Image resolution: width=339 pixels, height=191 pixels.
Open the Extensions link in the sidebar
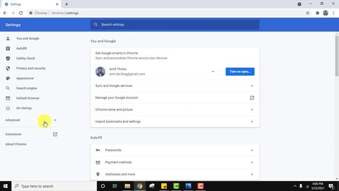pyautogui.click(x=13, y=134)
